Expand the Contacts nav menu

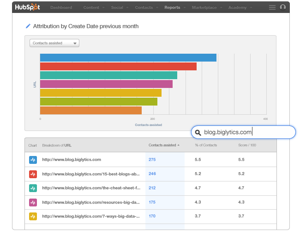pyautogui.click(x=147, y=7)
